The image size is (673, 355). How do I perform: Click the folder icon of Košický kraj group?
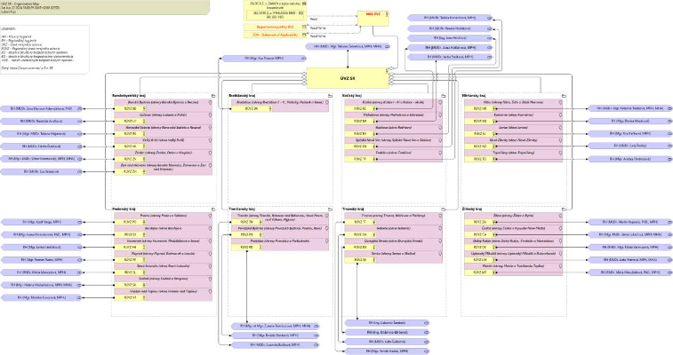coord(444,96)
